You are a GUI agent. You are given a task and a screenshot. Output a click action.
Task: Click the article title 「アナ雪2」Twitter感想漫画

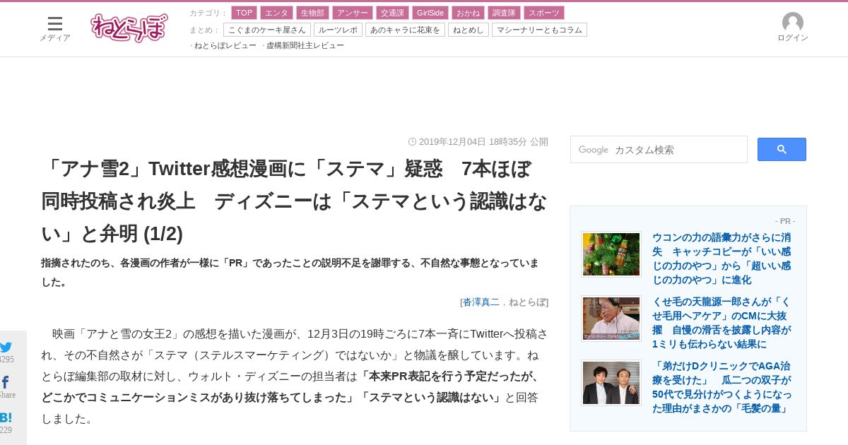[294, 201]
